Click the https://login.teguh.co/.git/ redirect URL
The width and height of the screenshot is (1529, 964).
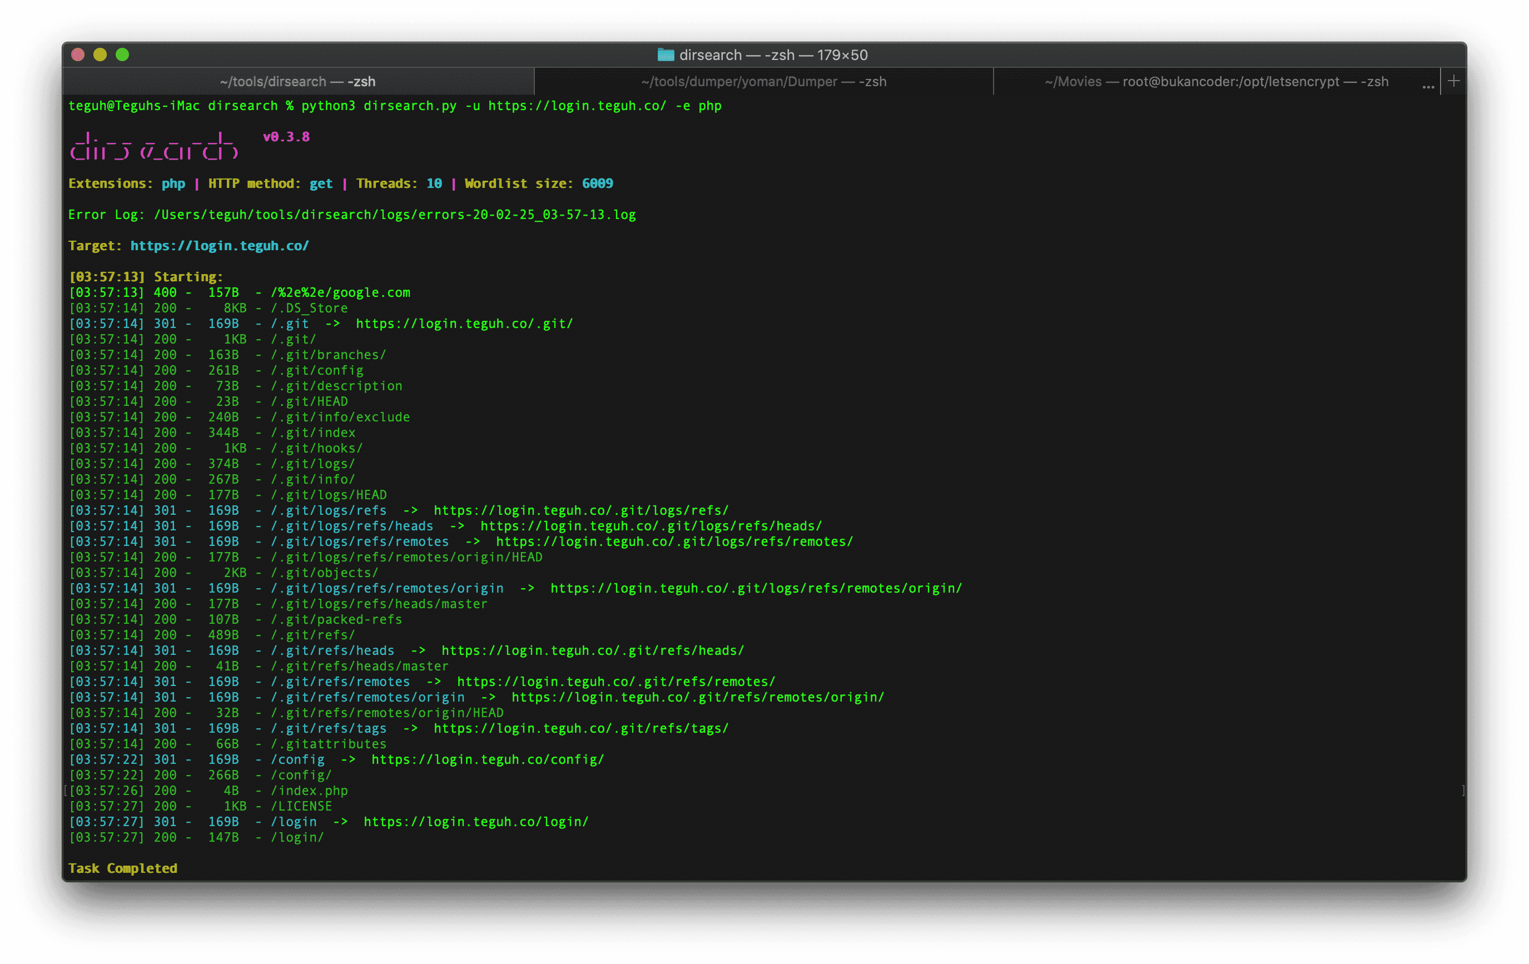point(464,324)
